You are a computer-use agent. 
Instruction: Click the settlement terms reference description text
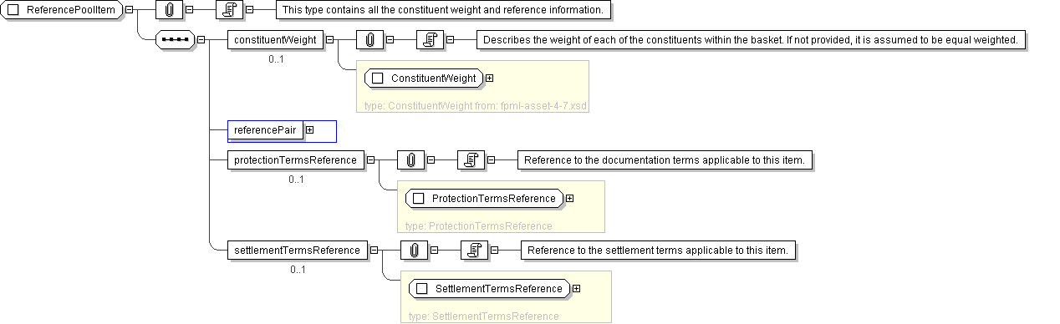[658, 250]
